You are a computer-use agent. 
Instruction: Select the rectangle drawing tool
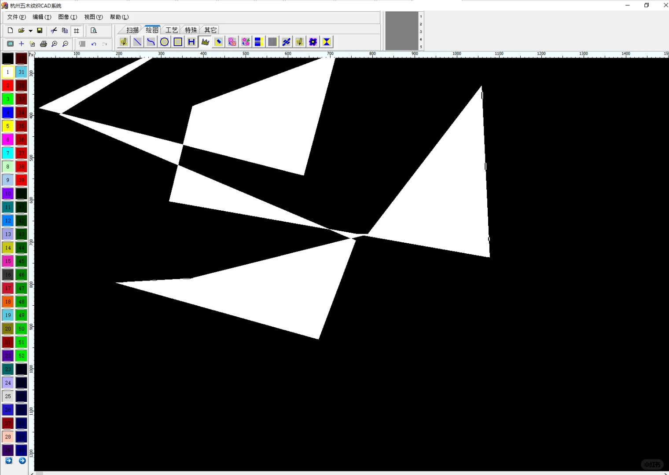pos(178,42)
